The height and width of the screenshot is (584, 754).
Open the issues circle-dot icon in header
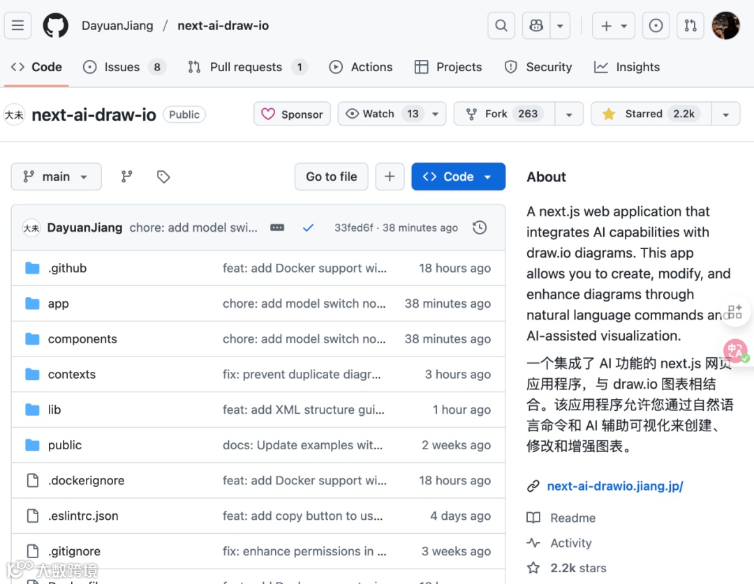click(x=656, y=26)
